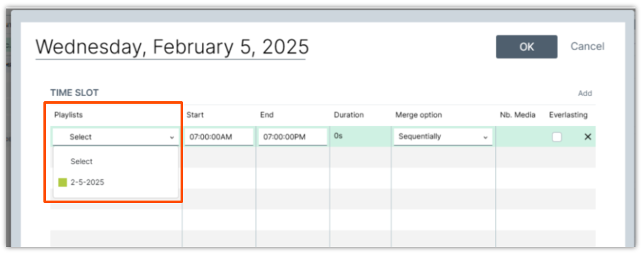
Task: Focus the End time field 07:00:00PM
Action: pos(292,137)
